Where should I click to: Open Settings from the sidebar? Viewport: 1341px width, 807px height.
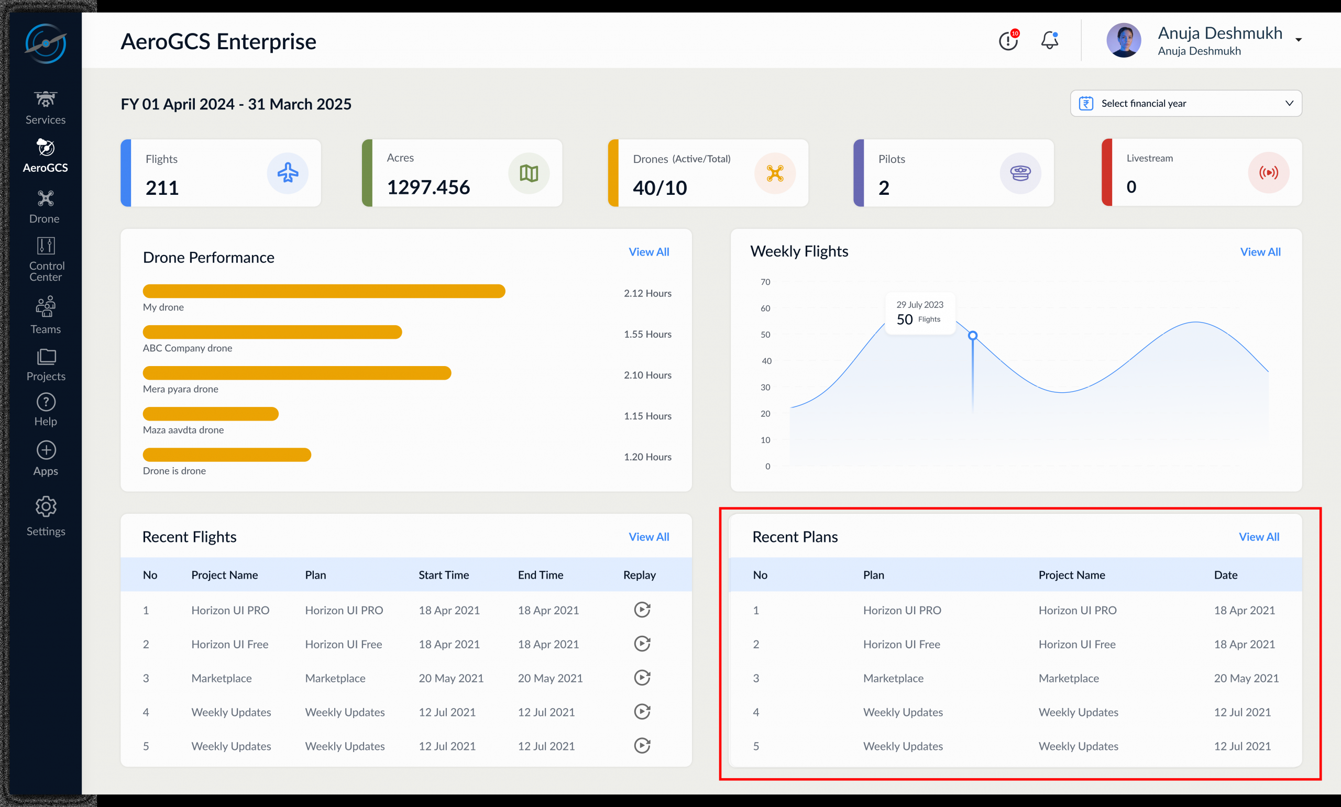46,516
